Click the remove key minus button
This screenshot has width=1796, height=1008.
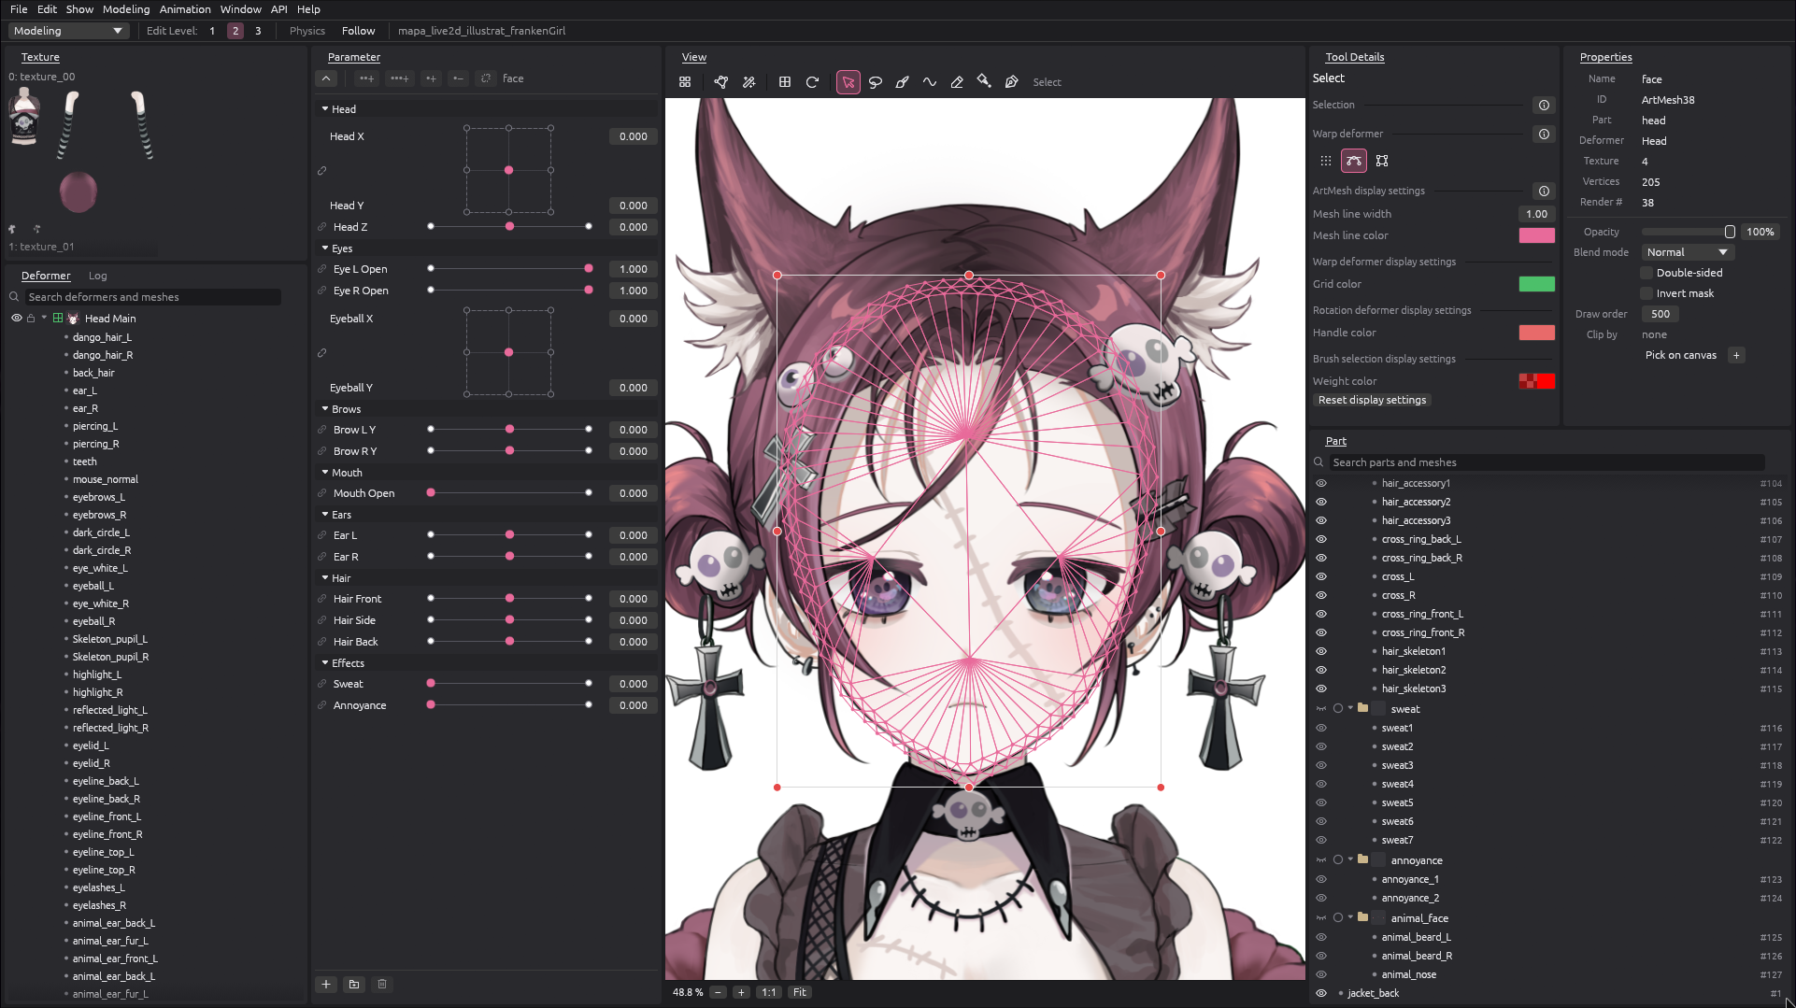click(x=458, y=78)
